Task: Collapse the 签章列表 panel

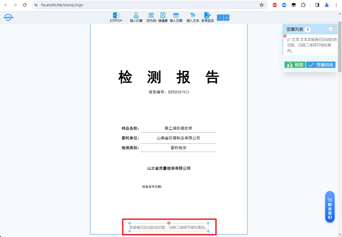Action: click(331, 29)
